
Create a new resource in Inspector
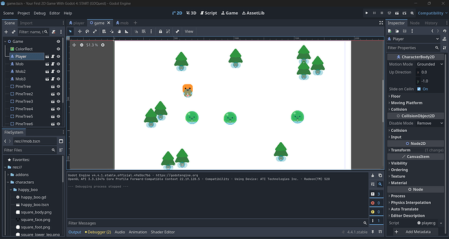pos(389,31)
